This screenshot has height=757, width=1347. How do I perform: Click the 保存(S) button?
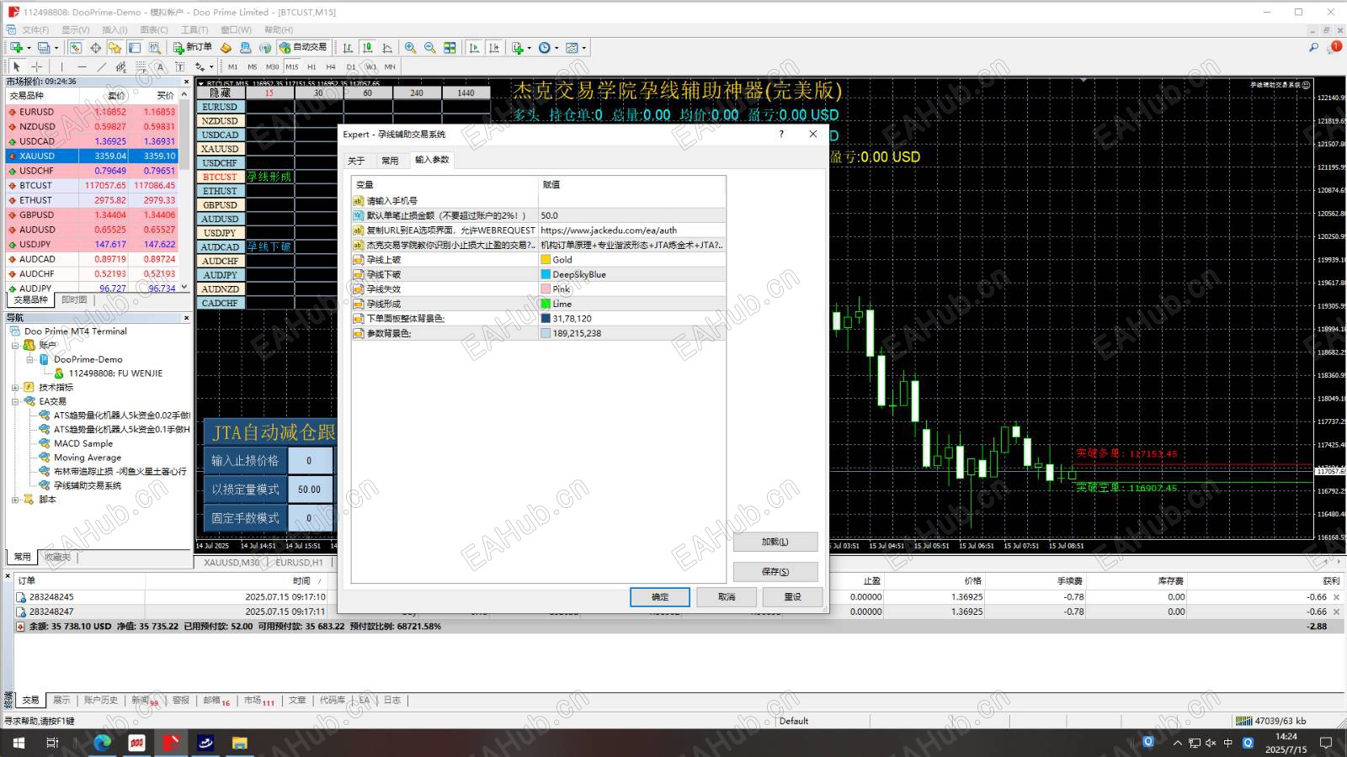(775, 572)
